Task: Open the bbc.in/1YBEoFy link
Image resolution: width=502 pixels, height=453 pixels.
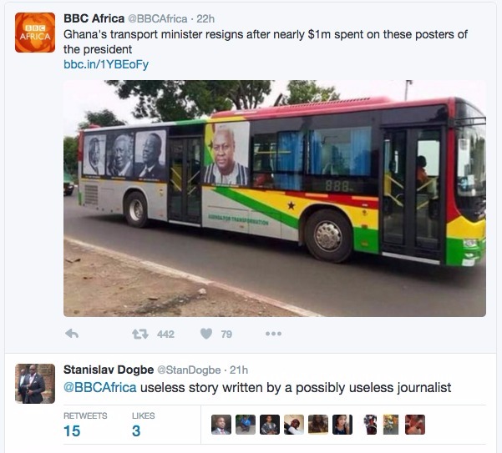Action: (106, 64)
